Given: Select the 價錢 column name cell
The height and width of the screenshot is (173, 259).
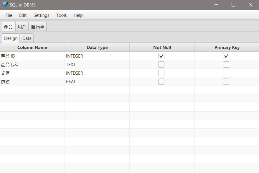Looking at the screenshot, I should click(x=32, y=81).
